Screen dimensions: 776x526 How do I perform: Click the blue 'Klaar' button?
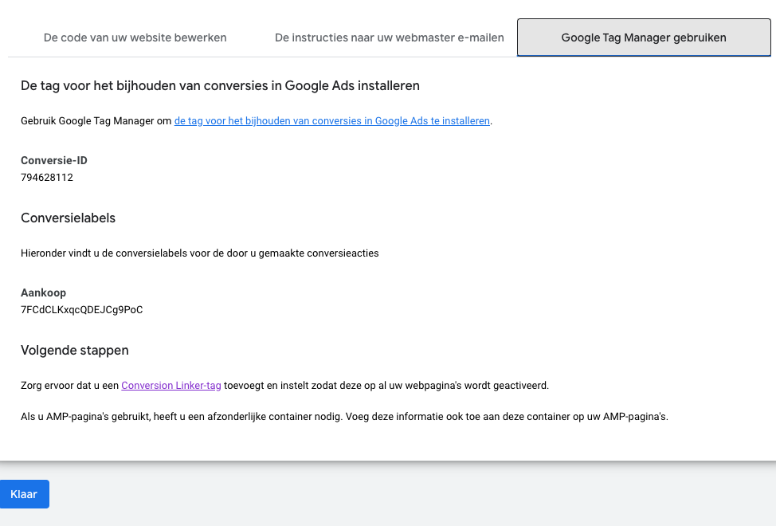coord(24,494)
